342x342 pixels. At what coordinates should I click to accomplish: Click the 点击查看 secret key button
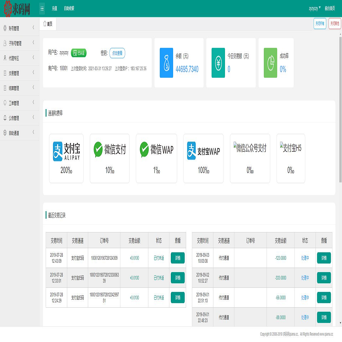(x=117, y=53)
